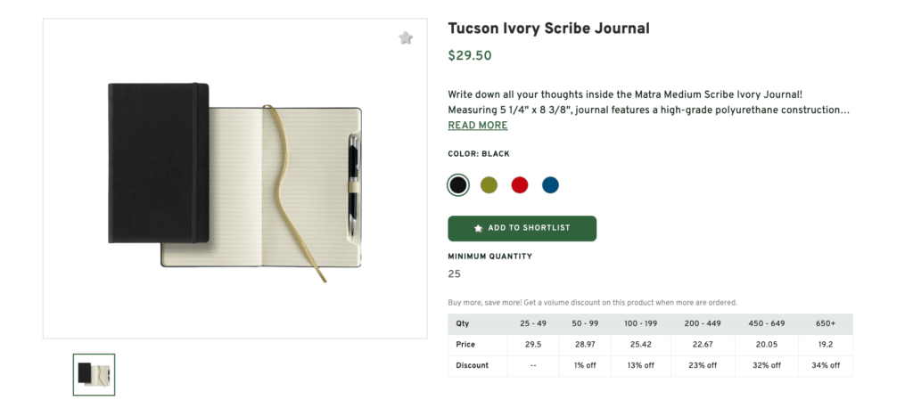Image resolution: width=913 pixels, height=400 pixels.
Task: Select the black color swatch
Action: click(457, 185)
